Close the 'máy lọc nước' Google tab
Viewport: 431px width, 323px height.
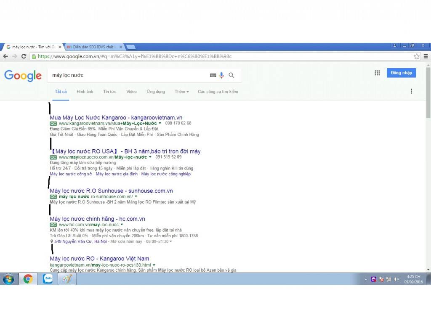[x=60, y=47]
